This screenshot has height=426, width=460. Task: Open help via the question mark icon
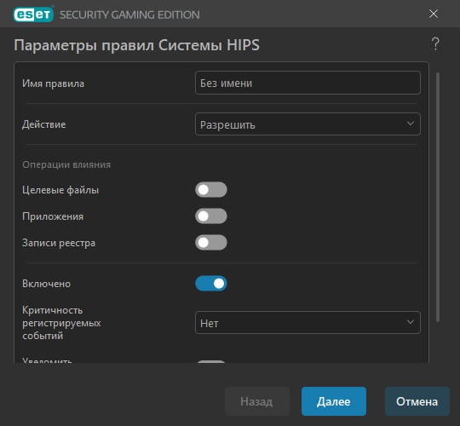point(435,44)
